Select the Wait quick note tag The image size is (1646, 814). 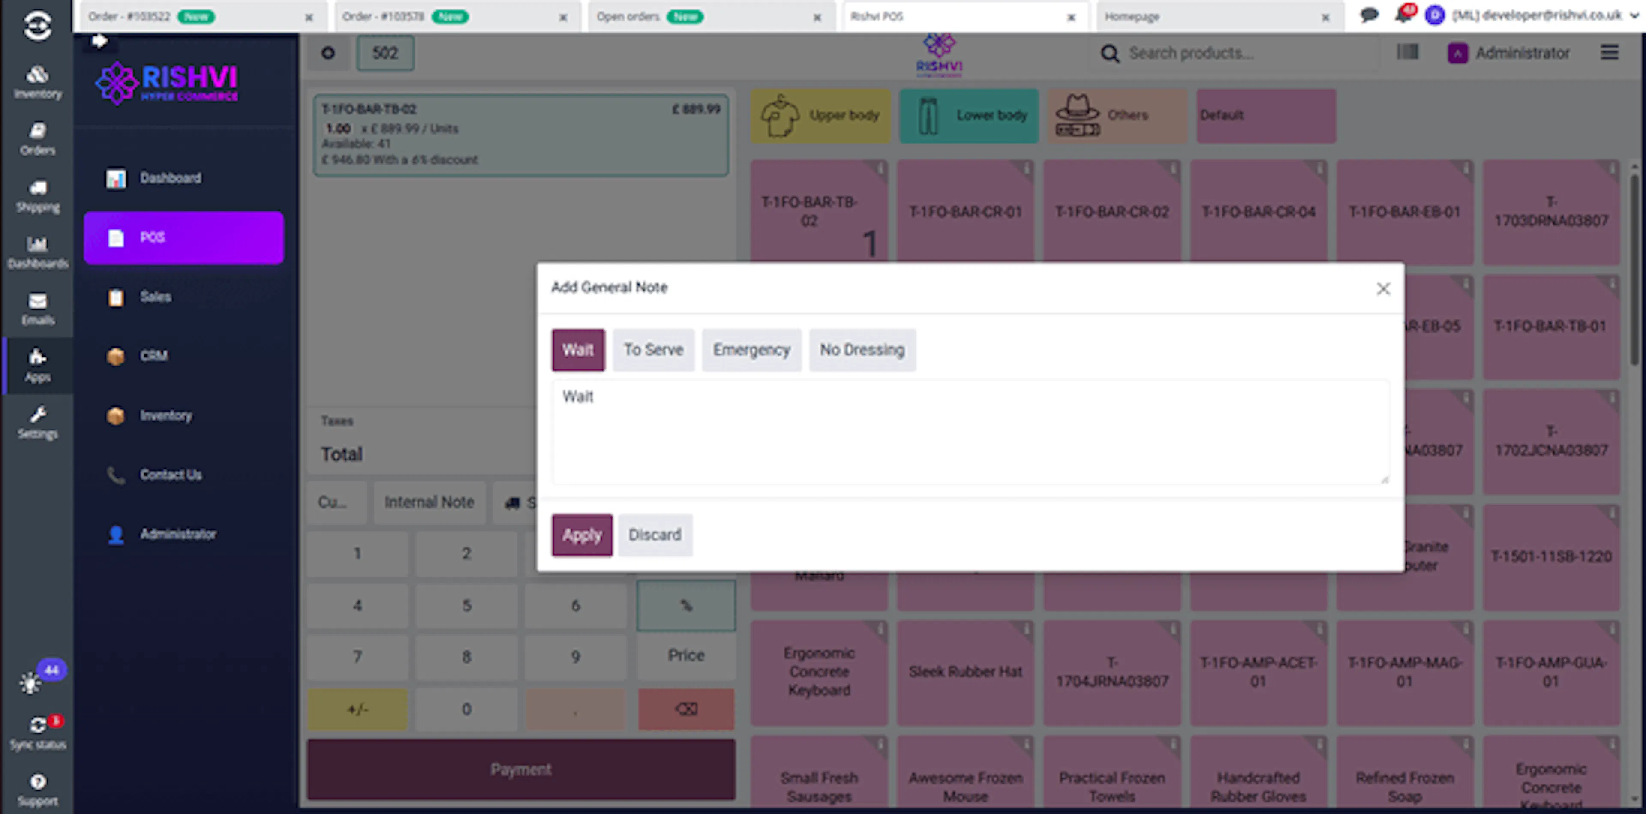click(x=578, y=350)
